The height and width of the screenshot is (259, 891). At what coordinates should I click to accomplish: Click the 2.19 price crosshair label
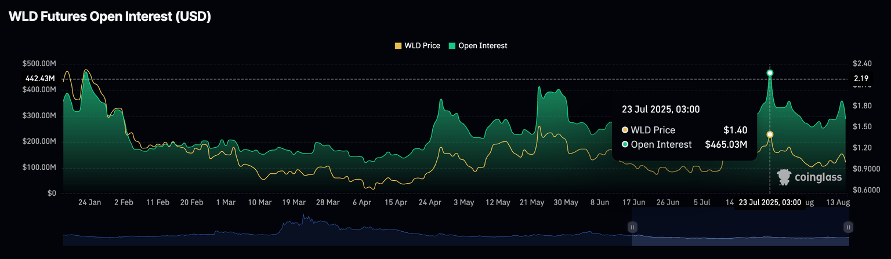861,79
